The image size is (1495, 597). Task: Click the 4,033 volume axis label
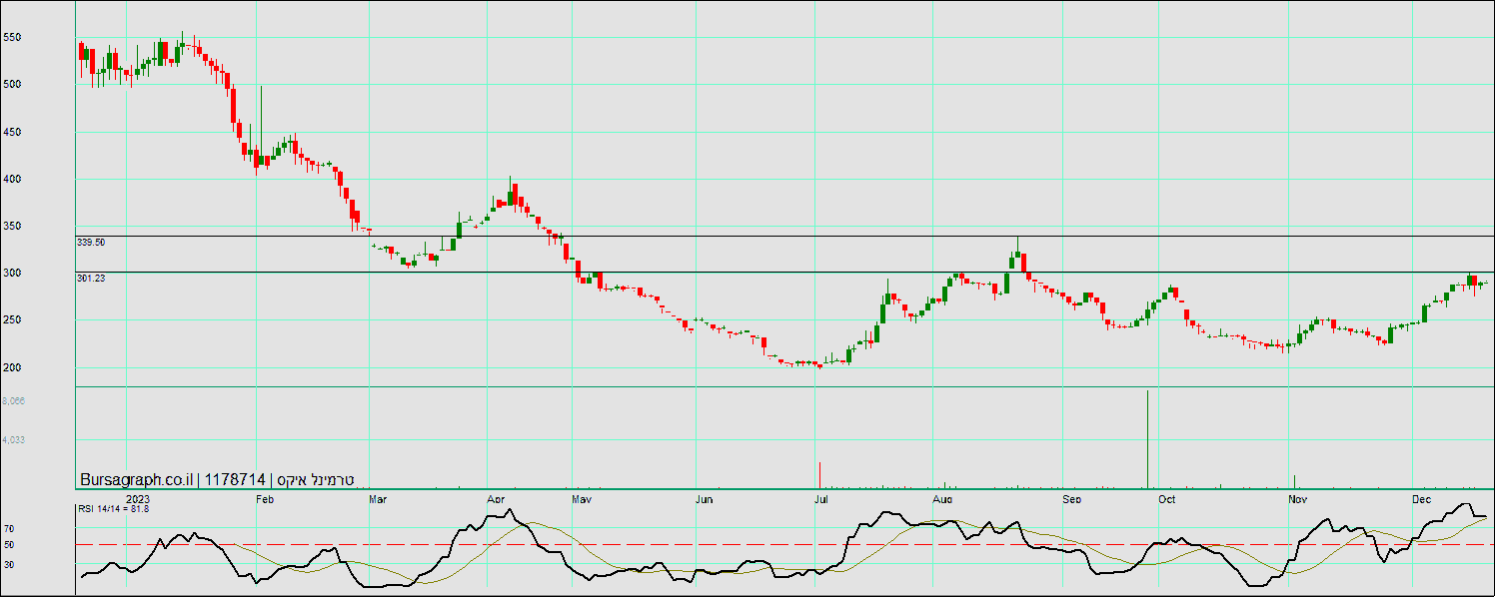14,440
